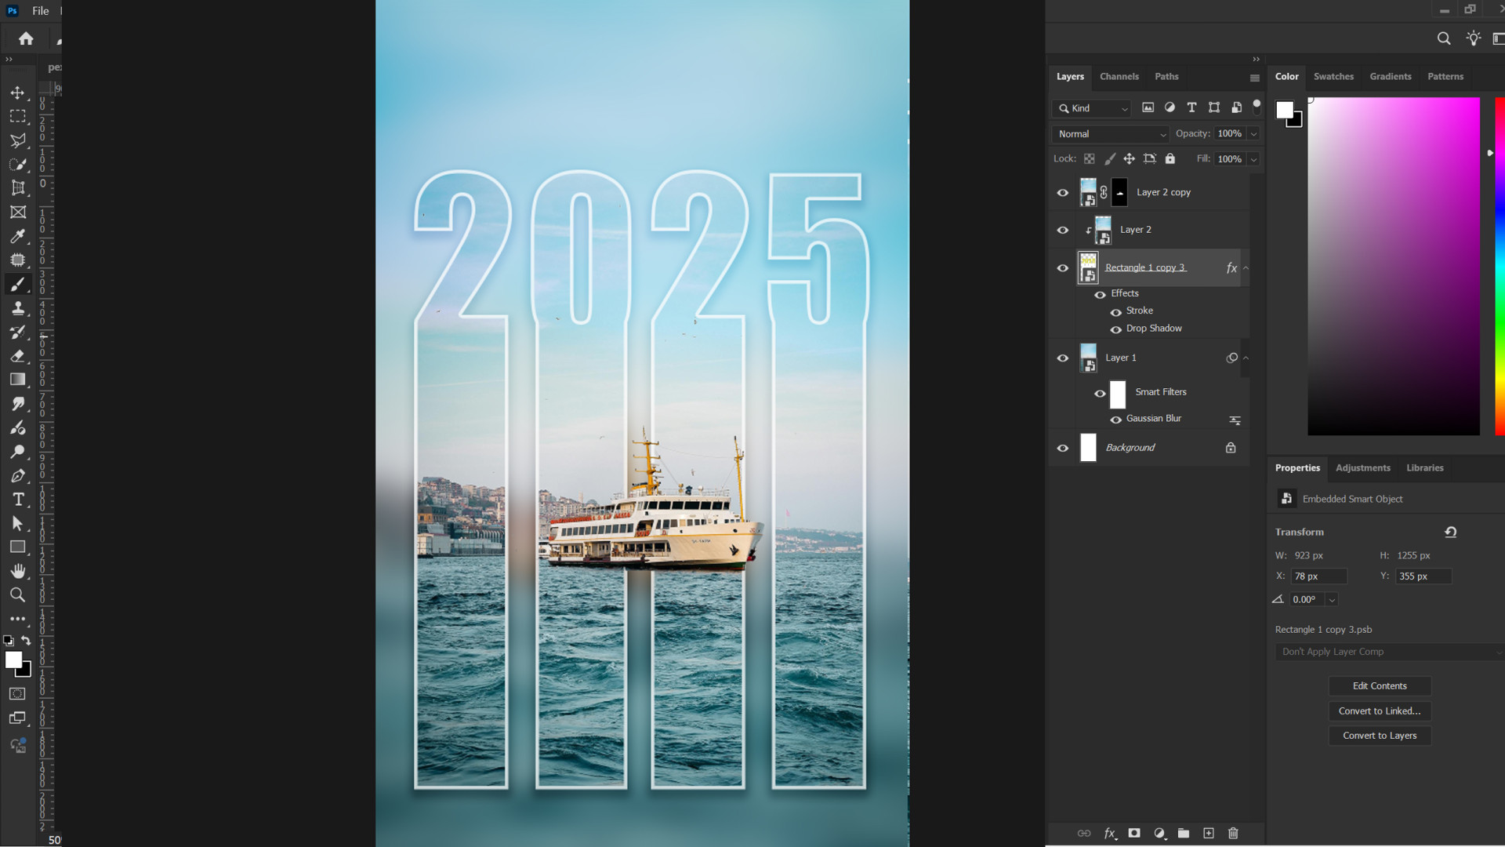1505x847 pixels.
Task: Click the create new group folder icon
Action: tap(1184, 833)
